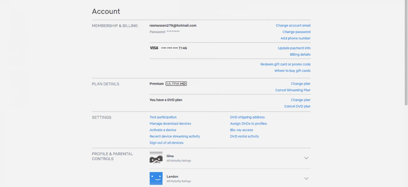
Task: Click Cancel Streaming Plan
Action: click(x=293, y=90)
